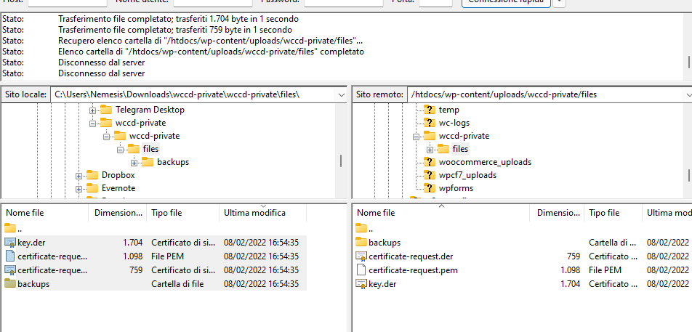
Task: Click the remote certificate-request.der file icon
Action: [362, 256]
